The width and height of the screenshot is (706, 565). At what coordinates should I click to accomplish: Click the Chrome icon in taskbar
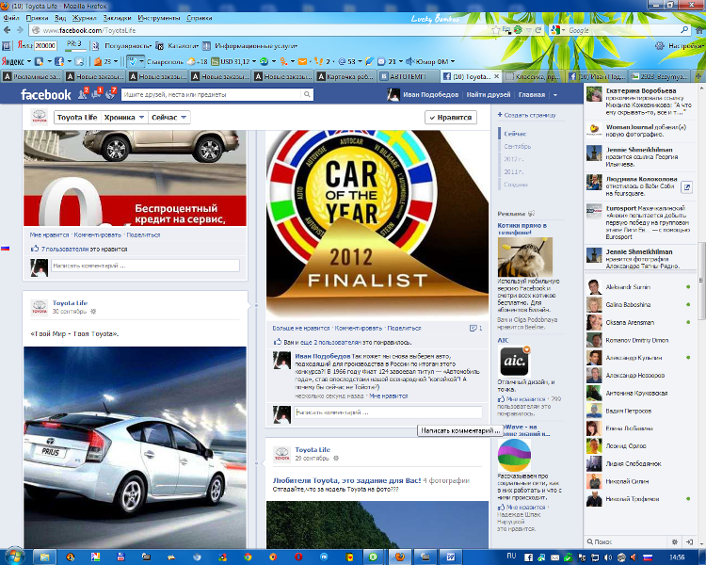coord(248,557)
